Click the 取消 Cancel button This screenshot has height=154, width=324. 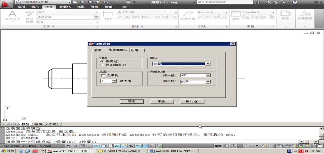click(x=162, y=101)
